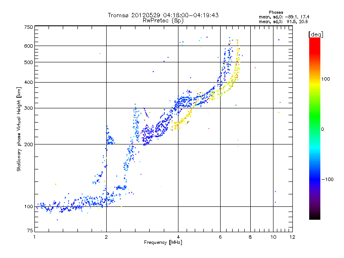Screen dimensions: 344x258
Task: Click the 300 tick on height axis
Action: 28,108
